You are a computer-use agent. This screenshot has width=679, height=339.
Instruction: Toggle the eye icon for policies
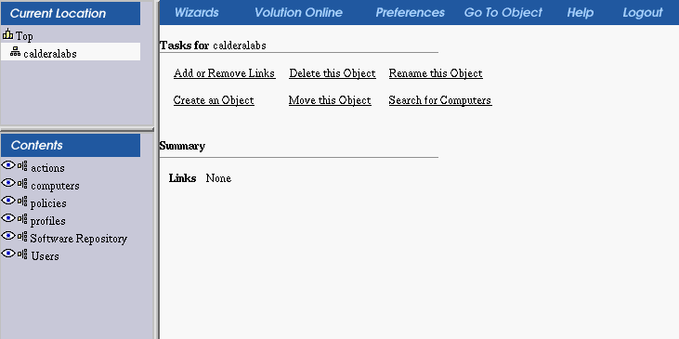(8, 201)
